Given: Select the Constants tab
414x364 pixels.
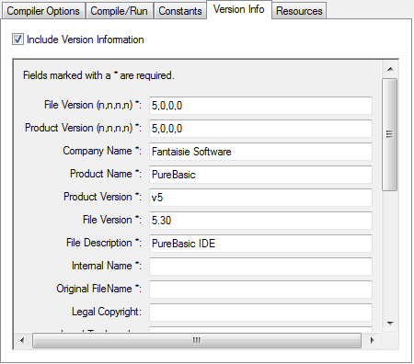Looking at the screenshot, I should click(180, 11).
